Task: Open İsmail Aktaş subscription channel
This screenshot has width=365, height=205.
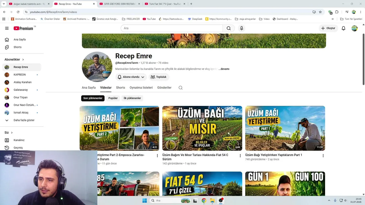Action: click(22, 112)
